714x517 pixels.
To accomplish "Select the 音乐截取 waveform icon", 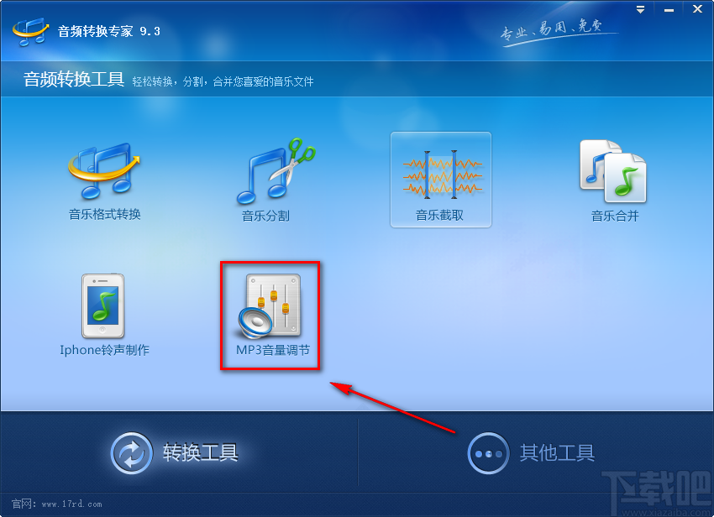I will point(441,175).
